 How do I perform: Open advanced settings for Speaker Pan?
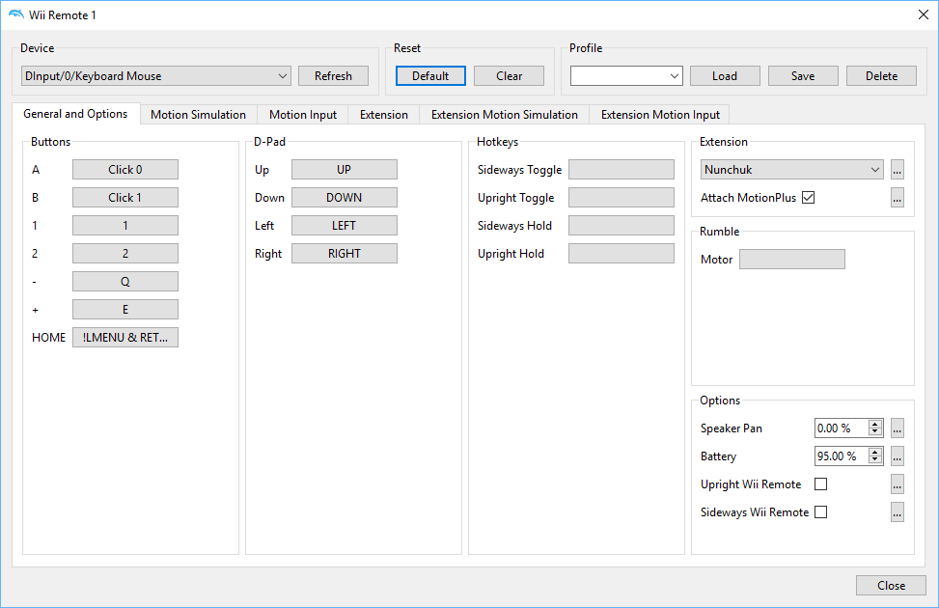(897, 428)
